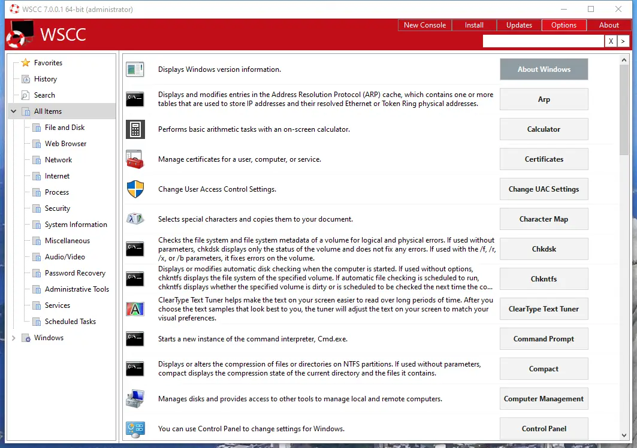Select Administrative Tools category
The height and width of the screenshot is (448, 637).
[x=77, y=289]
